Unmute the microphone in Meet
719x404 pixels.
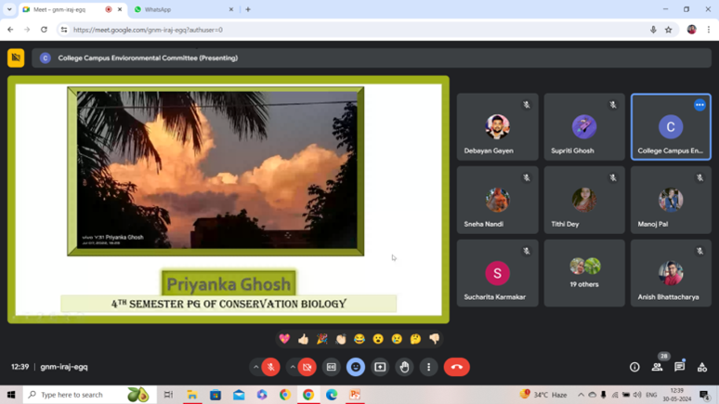point(270,367)
